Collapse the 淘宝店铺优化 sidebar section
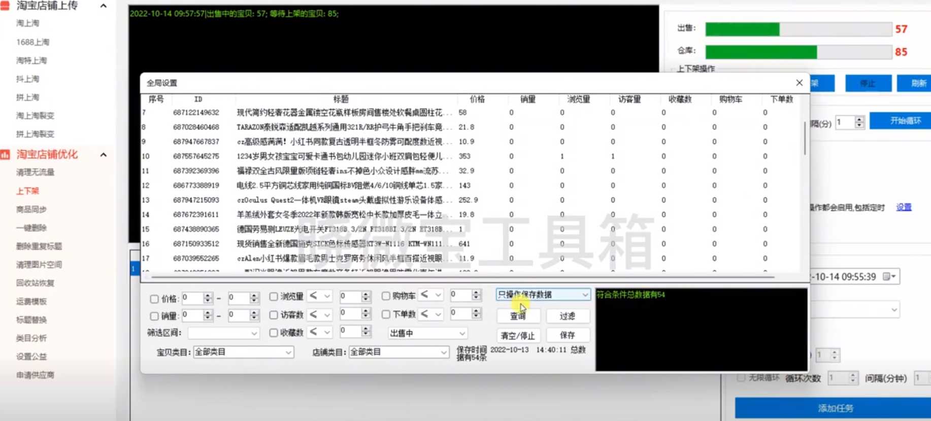This screenshot has height=421, width=931. point(104,155)
